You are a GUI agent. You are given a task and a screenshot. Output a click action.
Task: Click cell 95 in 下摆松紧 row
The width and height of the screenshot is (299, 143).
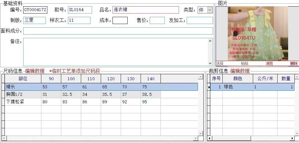click(x=151, y=102)
